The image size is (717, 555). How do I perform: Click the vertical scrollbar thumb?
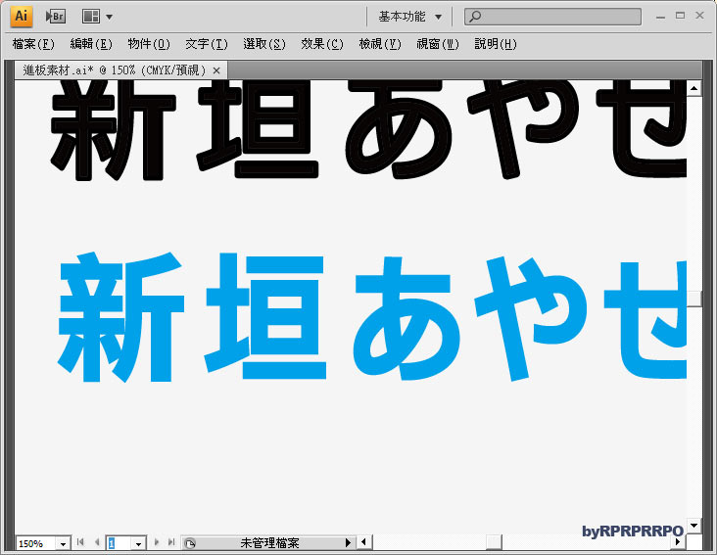[x=694, y=299]
